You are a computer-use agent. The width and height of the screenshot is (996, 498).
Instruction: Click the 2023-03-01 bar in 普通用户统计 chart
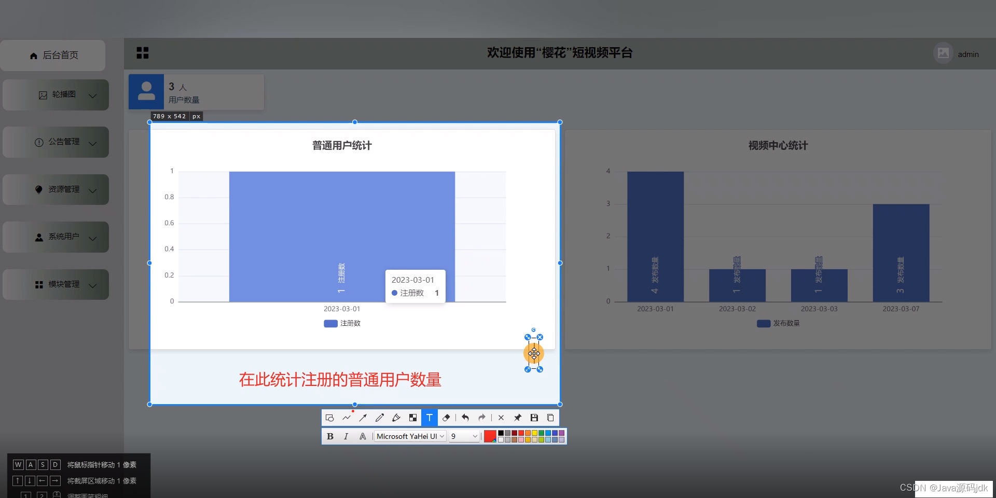click(x=342, y=237)
